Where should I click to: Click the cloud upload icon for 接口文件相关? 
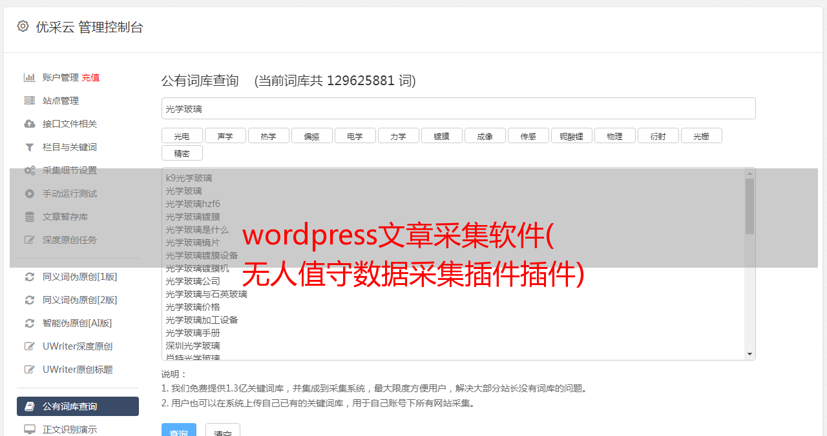coord(30,124)
